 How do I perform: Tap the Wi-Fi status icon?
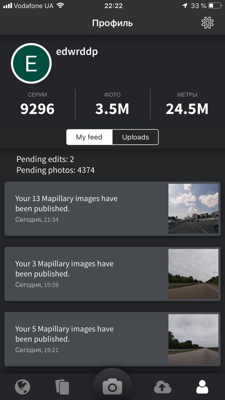tap(61, 6)
